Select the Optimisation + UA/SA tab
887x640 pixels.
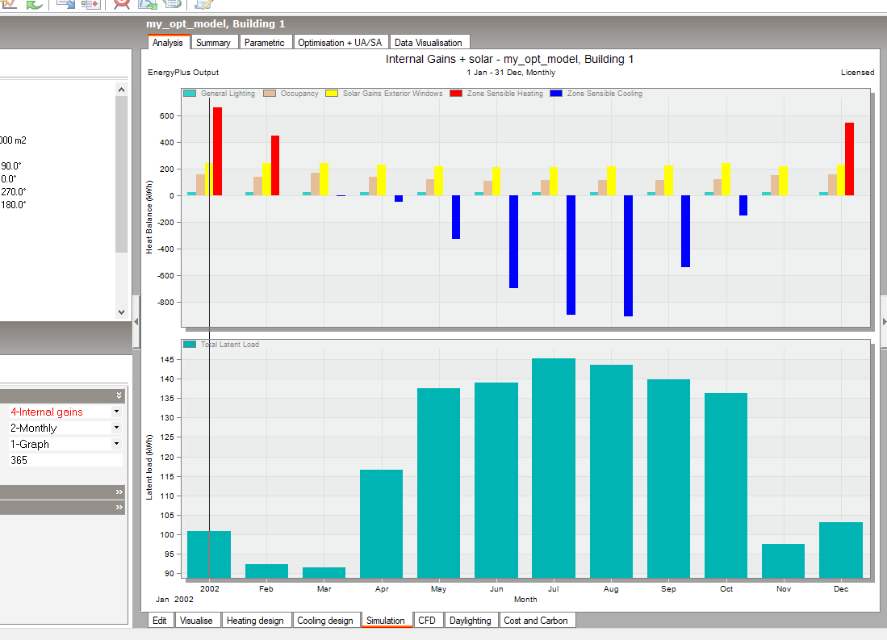tap(340, 43)
